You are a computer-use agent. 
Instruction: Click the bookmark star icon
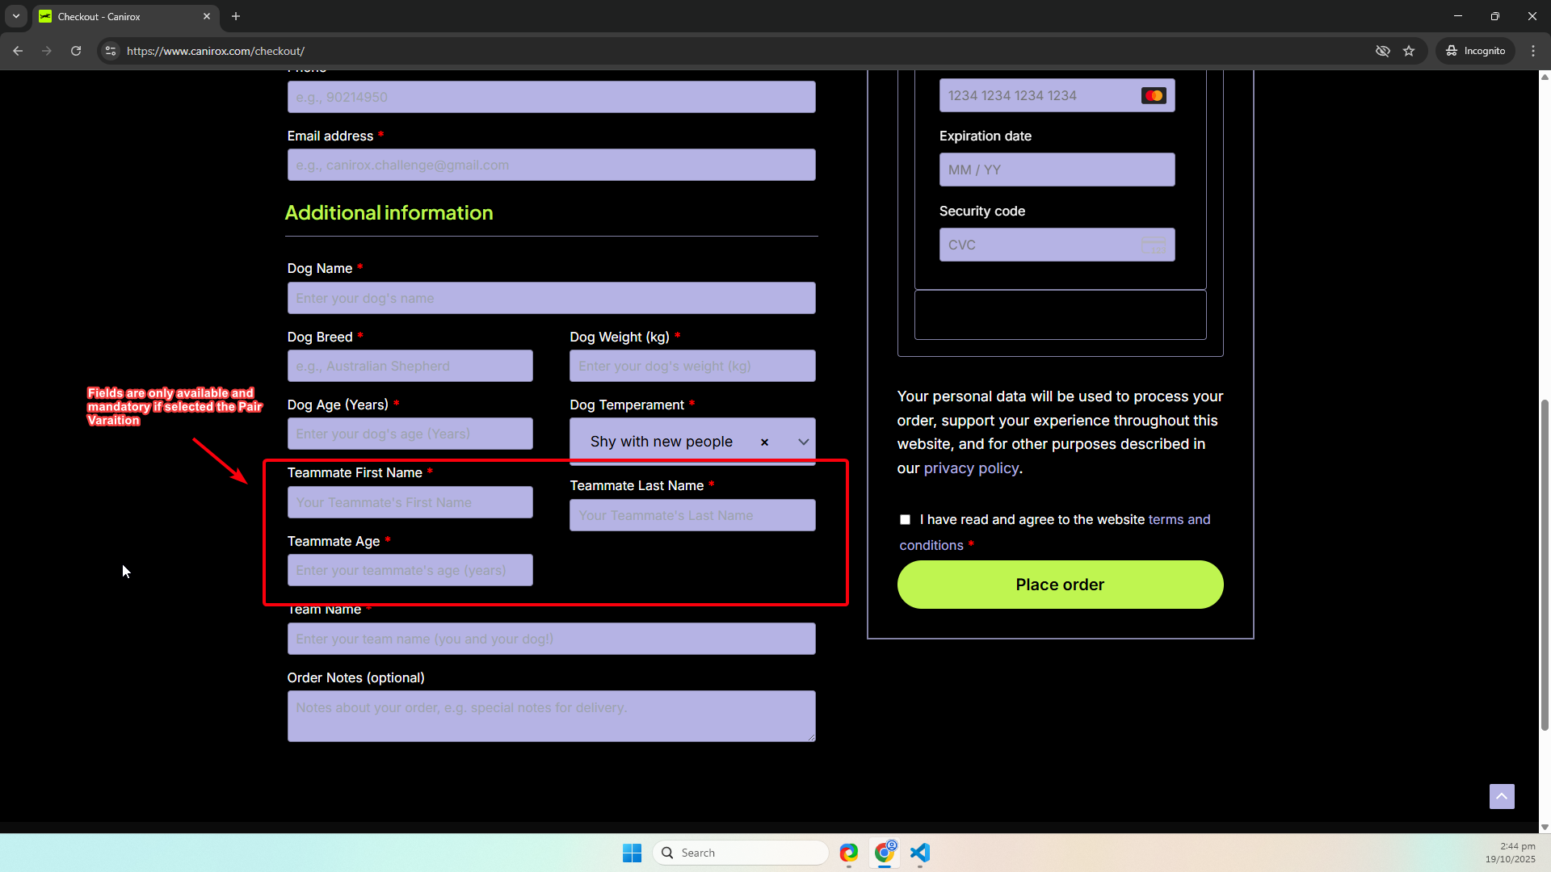[x=1409, y=51]
